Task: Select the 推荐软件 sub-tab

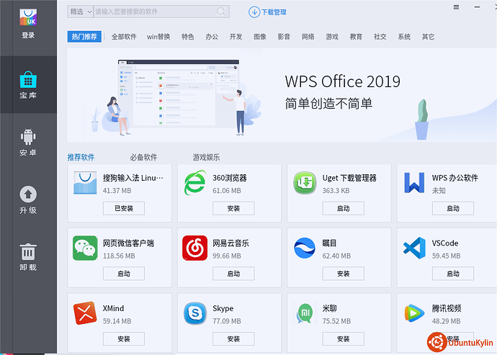Action: (81, 157)
